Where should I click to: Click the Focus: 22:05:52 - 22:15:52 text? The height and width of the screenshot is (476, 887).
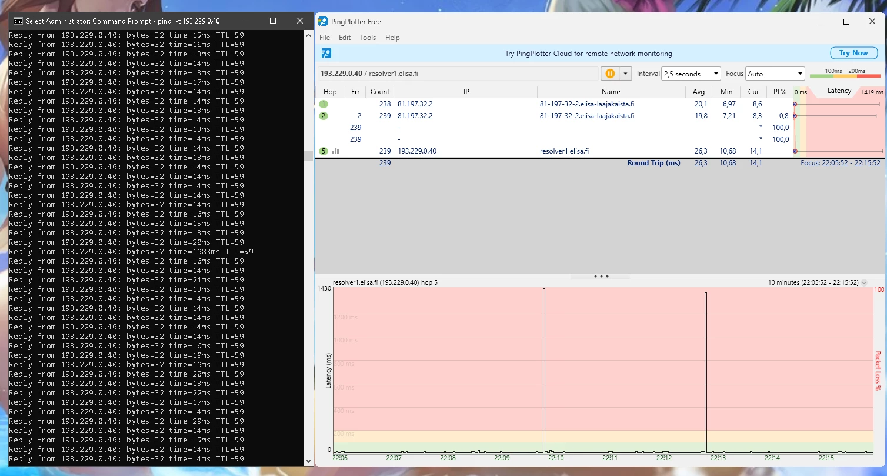841,163
